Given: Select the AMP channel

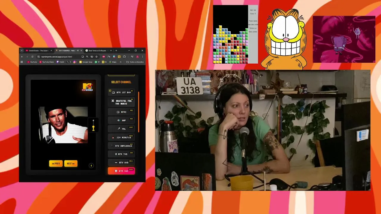Looking at the screenshot, I should pos(121,120).
